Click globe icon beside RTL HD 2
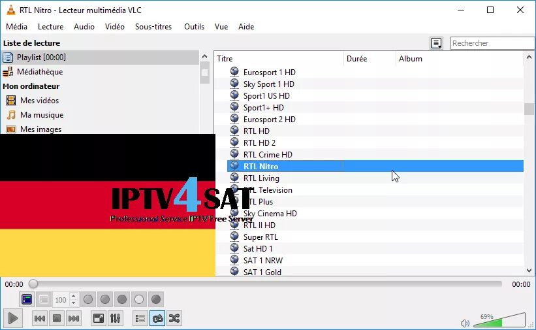Screen dimensions: 536x330 tap(234, 142)
